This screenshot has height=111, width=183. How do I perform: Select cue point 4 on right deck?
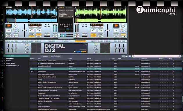pos(125,31)
